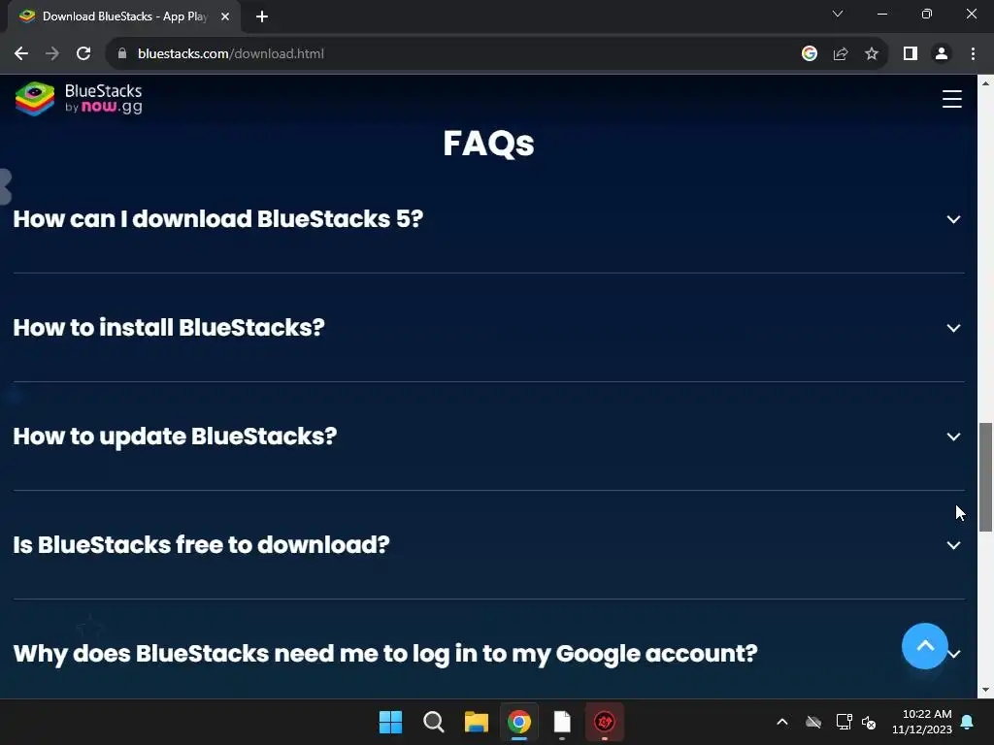Click the partially hidden side widget at left edge
The image size is (994, 745).
coord(6,187)
